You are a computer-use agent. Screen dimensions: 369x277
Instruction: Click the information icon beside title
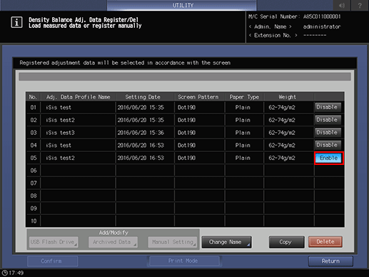point(16,22)
